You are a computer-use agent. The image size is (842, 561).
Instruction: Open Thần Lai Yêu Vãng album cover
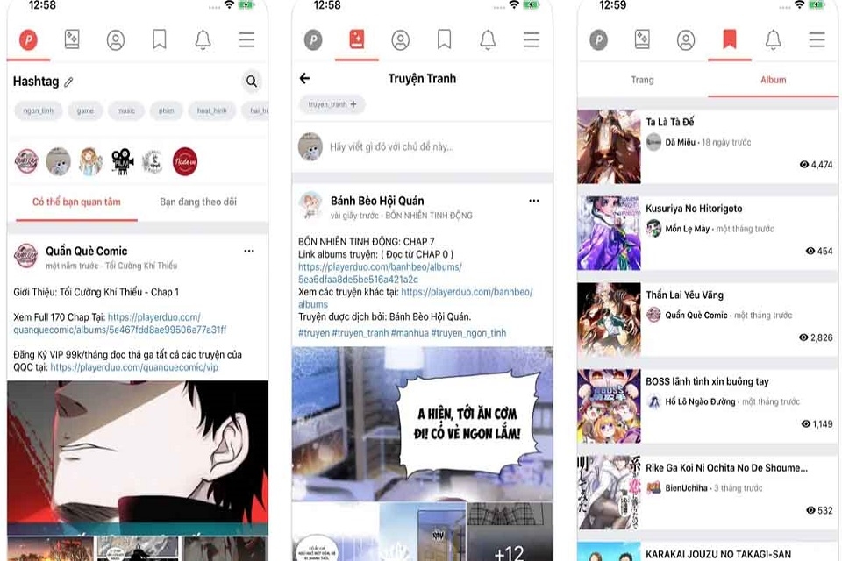(x=609, y=319)
